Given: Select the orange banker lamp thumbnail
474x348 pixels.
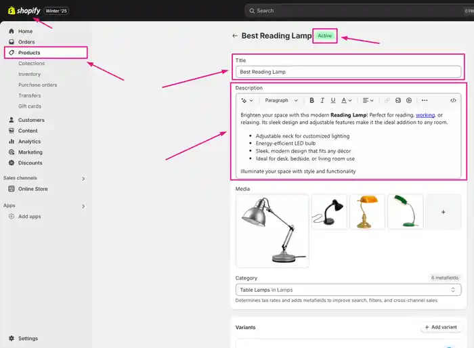Looking at the screenshot, I should pyautogui.click(x=367, y=212).
